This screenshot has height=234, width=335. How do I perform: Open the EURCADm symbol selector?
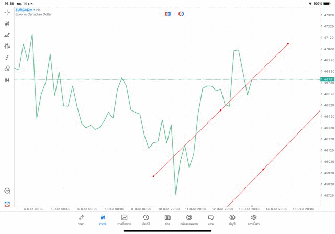pyautogui.click(x=25, y=10)
